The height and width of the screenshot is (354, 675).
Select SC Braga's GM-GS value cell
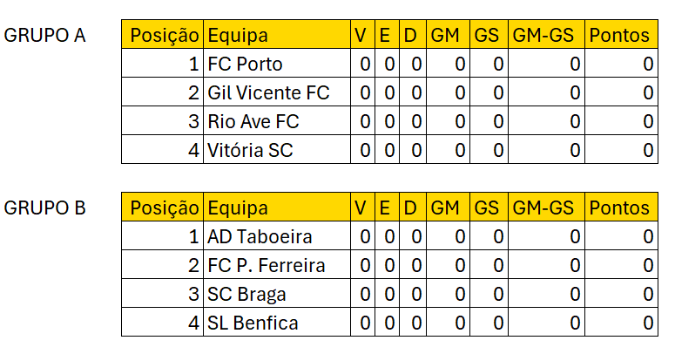click(x=544, y=295)
